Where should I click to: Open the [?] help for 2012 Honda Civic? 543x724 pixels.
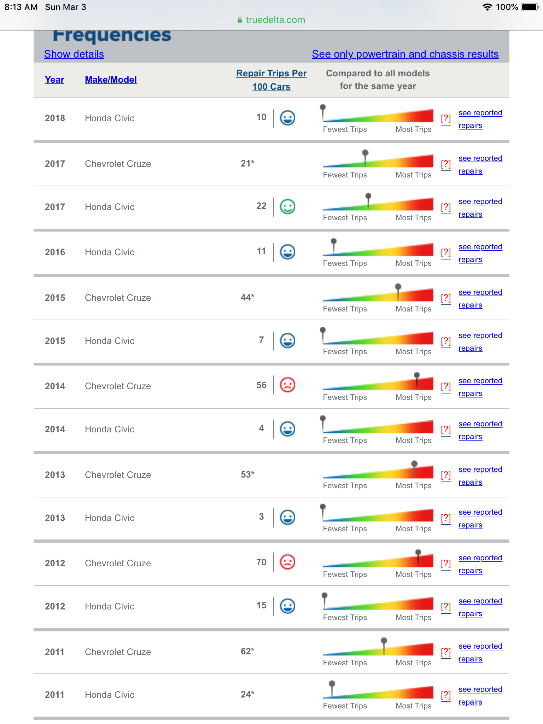pyautogui.click(x=446, y=607)
